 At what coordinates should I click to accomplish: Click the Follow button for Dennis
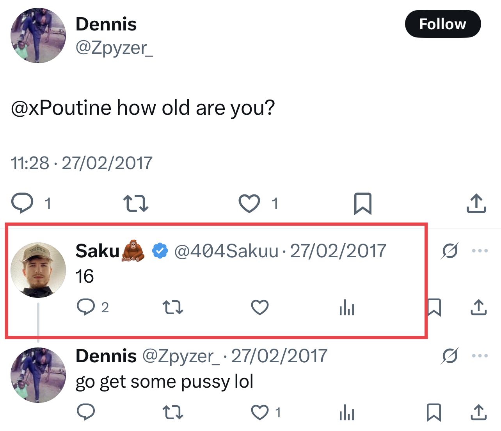[x=442, y=24]
